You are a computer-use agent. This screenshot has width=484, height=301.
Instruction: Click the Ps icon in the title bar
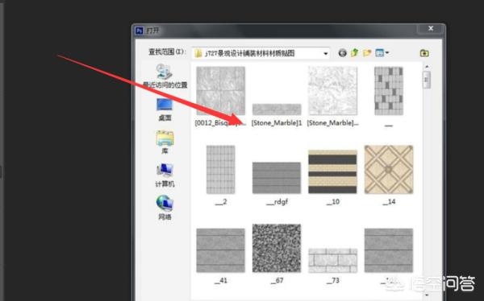click(x=140, y=31)
